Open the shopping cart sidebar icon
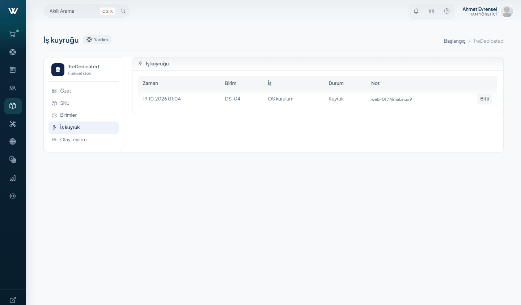This screenshot has height=305, width=521. click(x=13, y=34)
